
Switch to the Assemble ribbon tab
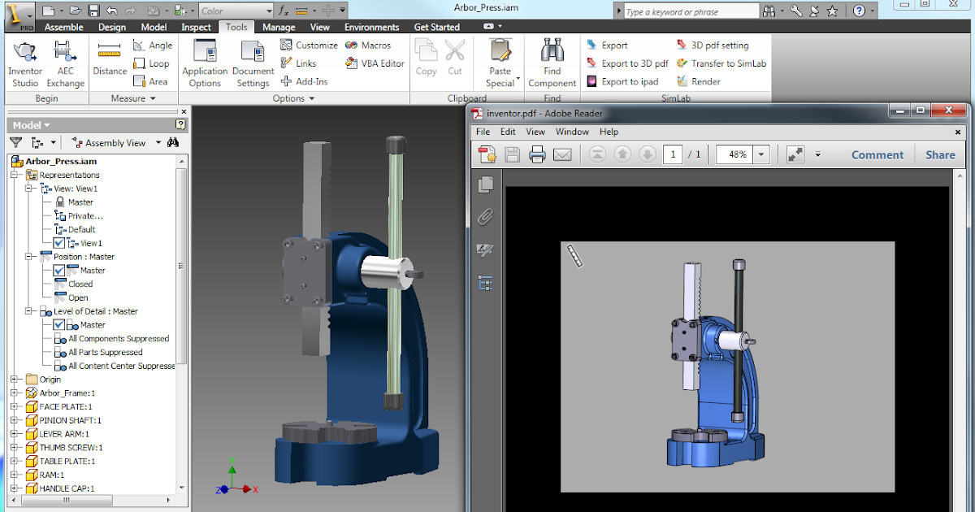pos(64,27)
